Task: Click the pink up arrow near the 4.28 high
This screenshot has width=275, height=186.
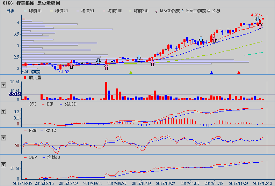Action: [x=260, y=25]
